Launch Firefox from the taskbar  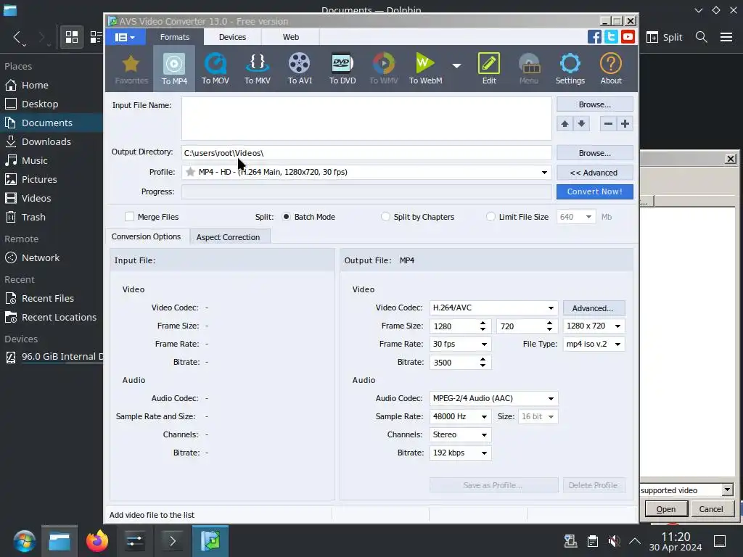click(97, 541)
